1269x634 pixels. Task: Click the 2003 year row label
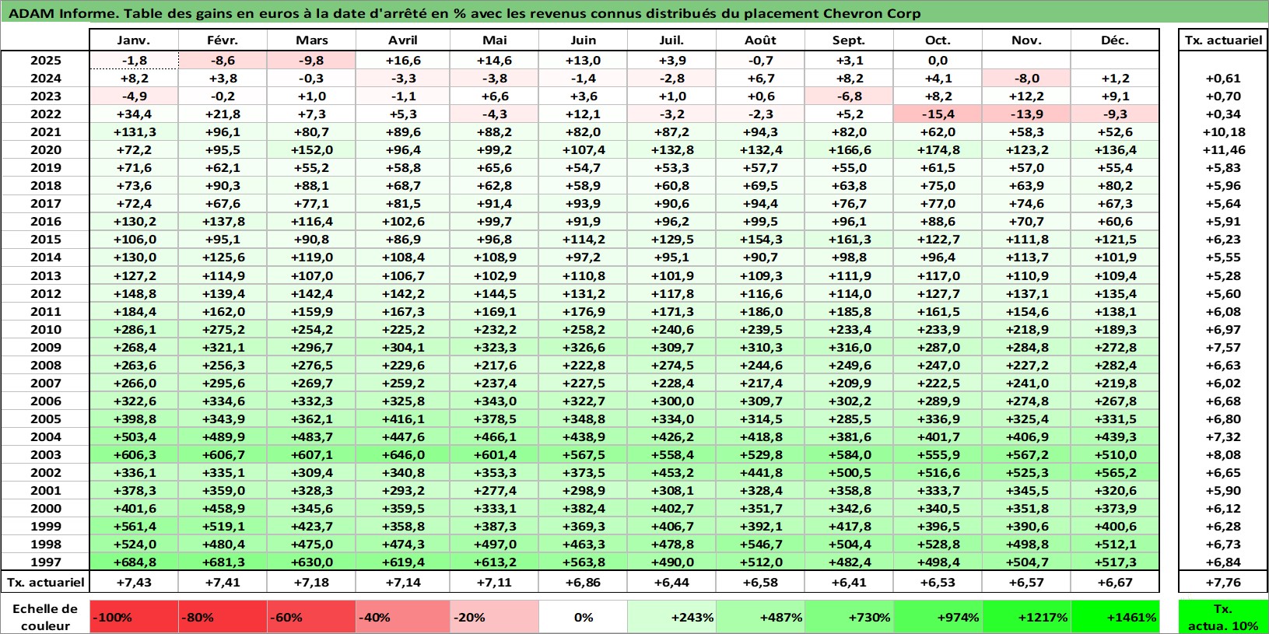click(x=45, y=454)
